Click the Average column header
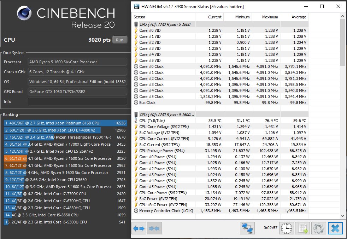The height and width of the screenshot is (239, 347). (294, 17)
